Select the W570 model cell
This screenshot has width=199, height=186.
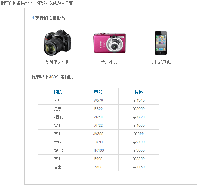(x=98, y=100)
